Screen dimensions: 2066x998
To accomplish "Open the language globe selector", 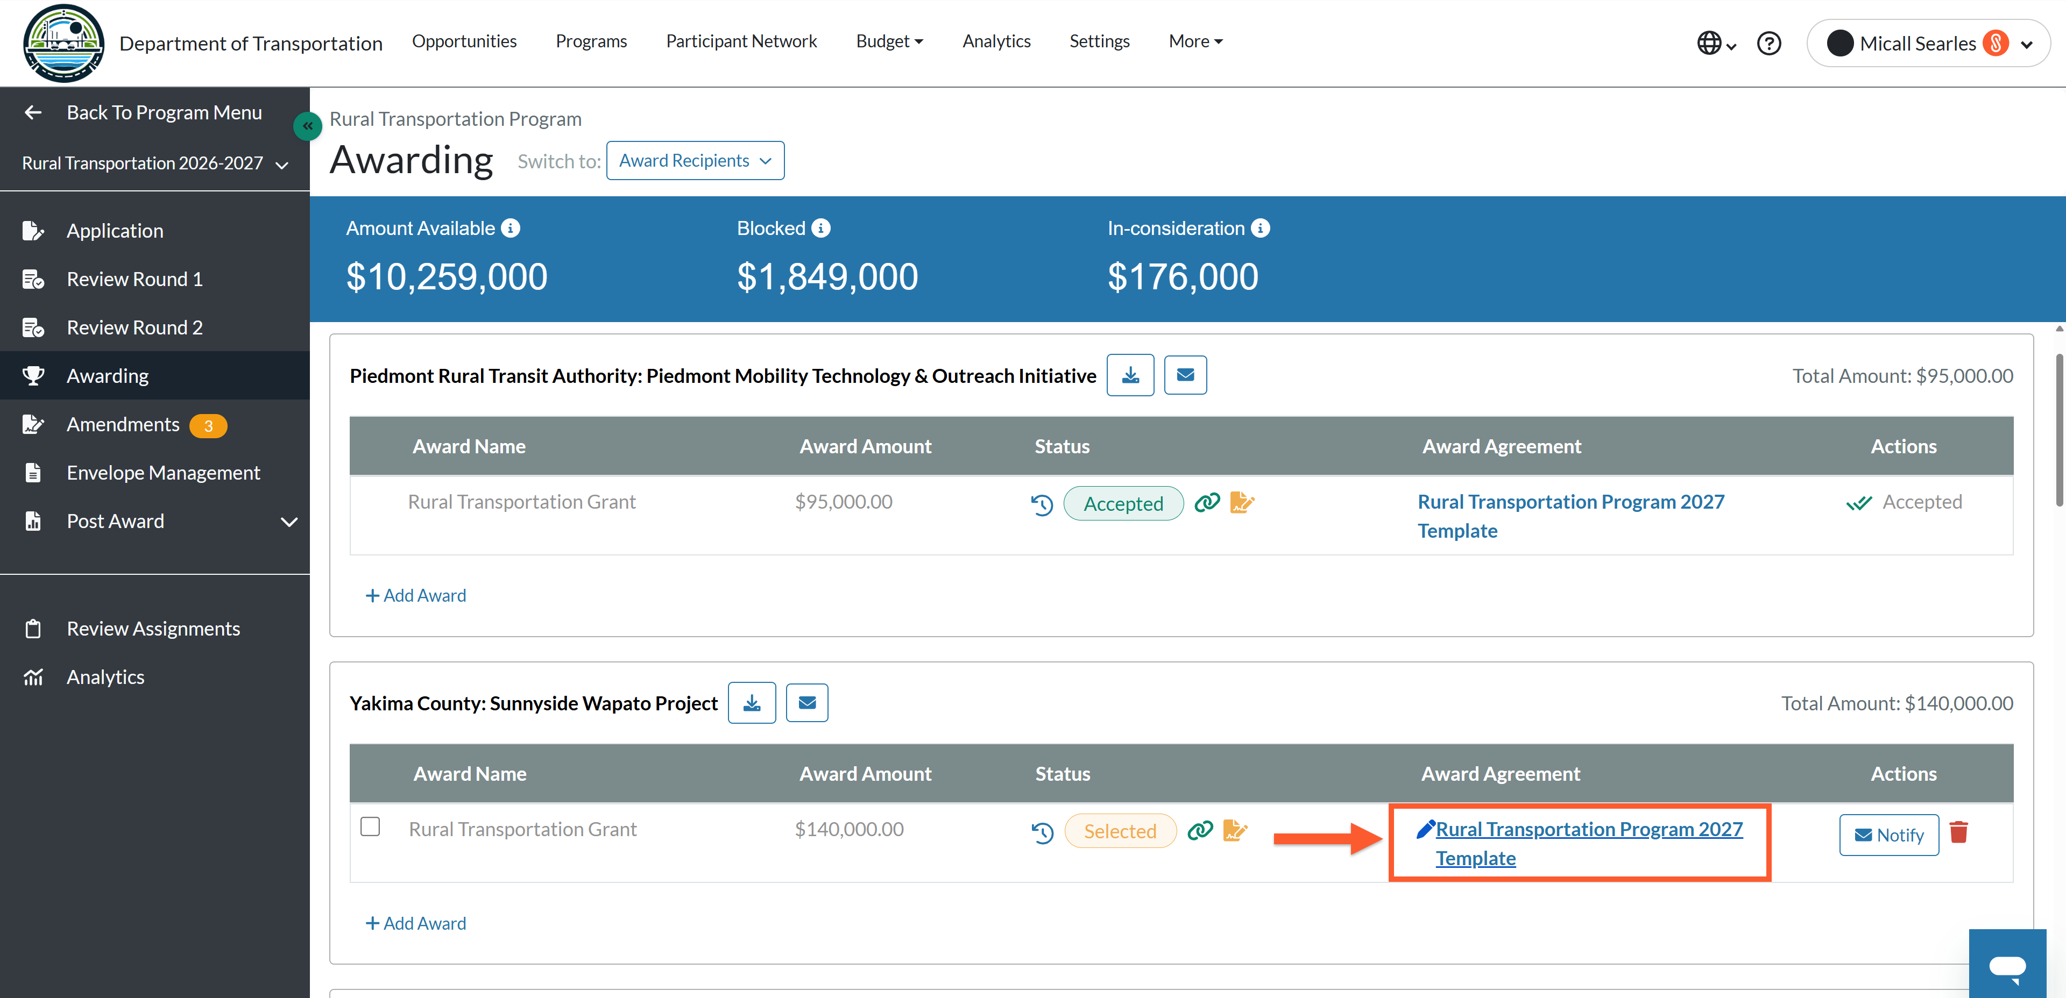I will click(x=1716, y=44).
